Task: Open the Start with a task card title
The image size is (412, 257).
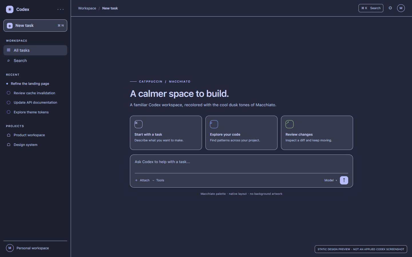Action: 148,134
